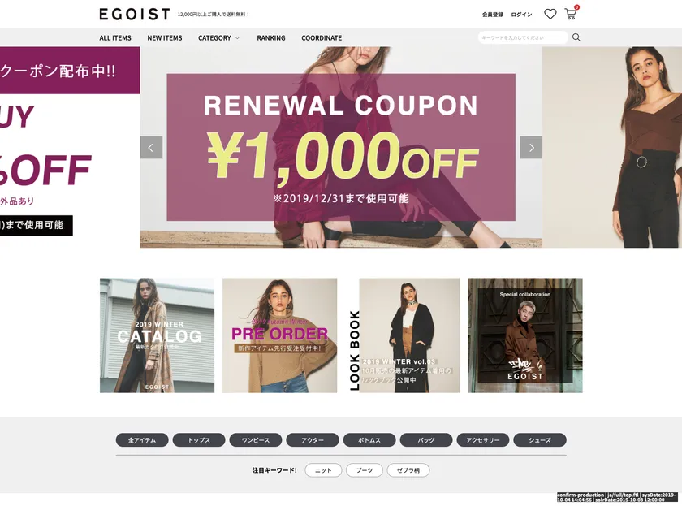Open the shopping cart icon
This screenshot has height=506, width=682.
click(571, 14)
